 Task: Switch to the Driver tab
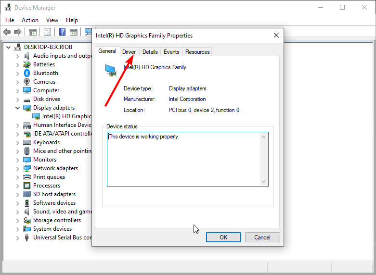click(129, 52)
